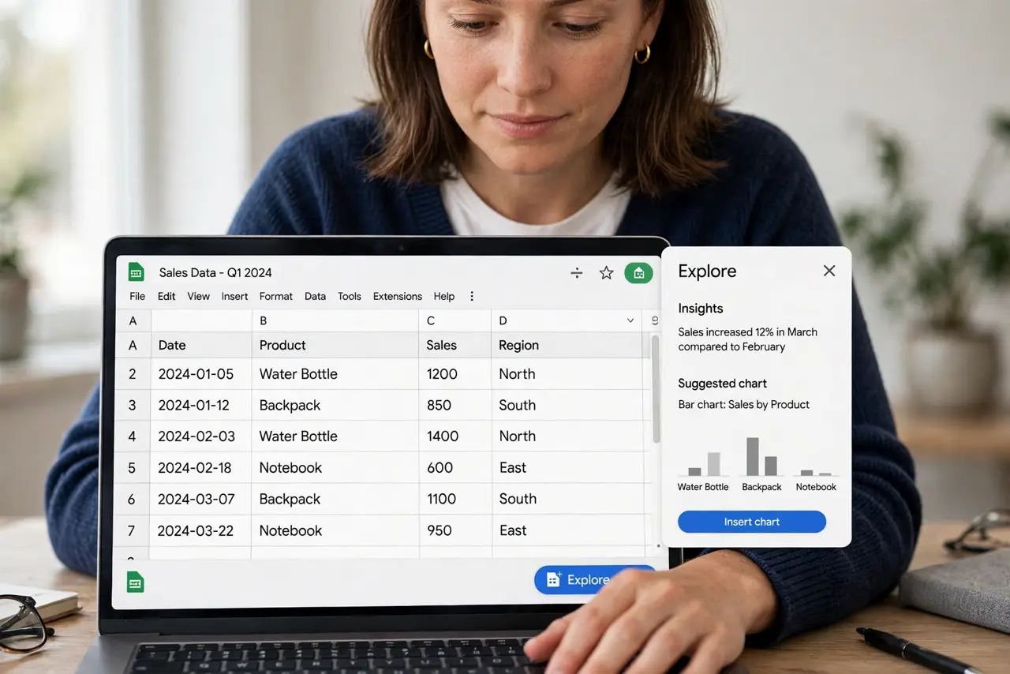Open the three-dot overflow menu

click(x=472, y=297)
